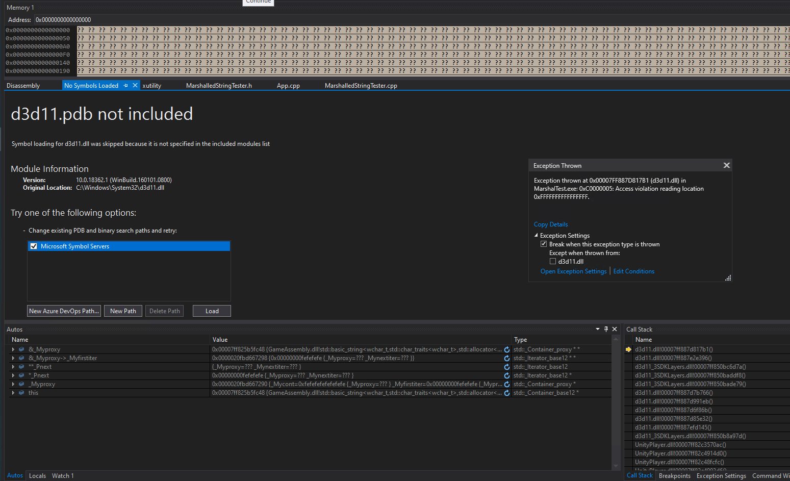
Task: Click the Load symbols button
Action: coord(212,311)
